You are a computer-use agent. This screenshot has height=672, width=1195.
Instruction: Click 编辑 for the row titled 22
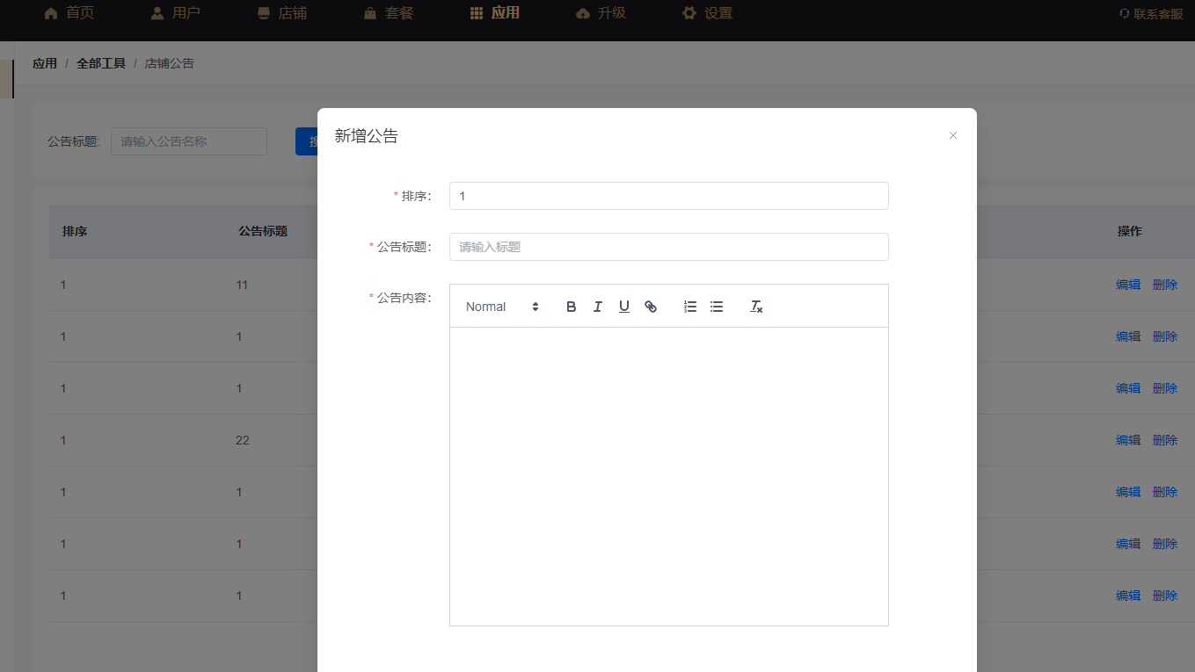coord(1128,440)
